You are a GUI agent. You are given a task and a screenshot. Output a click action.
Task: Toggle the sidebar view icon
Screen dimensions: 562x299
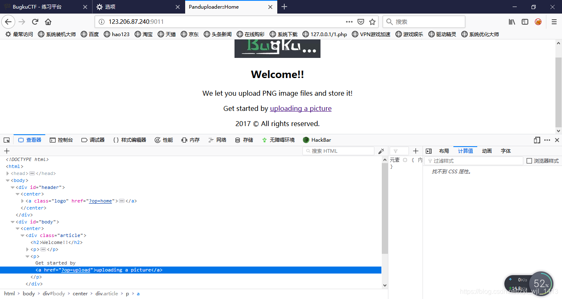point(525,22)
